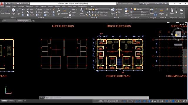Click Make Current layer button
This screenshot has height=105, width=188.
click(x=103, y=12)
